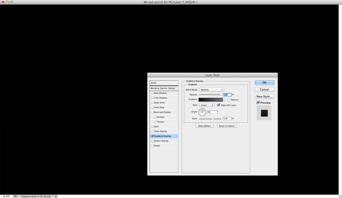Focus the Opacity value field

tap(227, 95)
